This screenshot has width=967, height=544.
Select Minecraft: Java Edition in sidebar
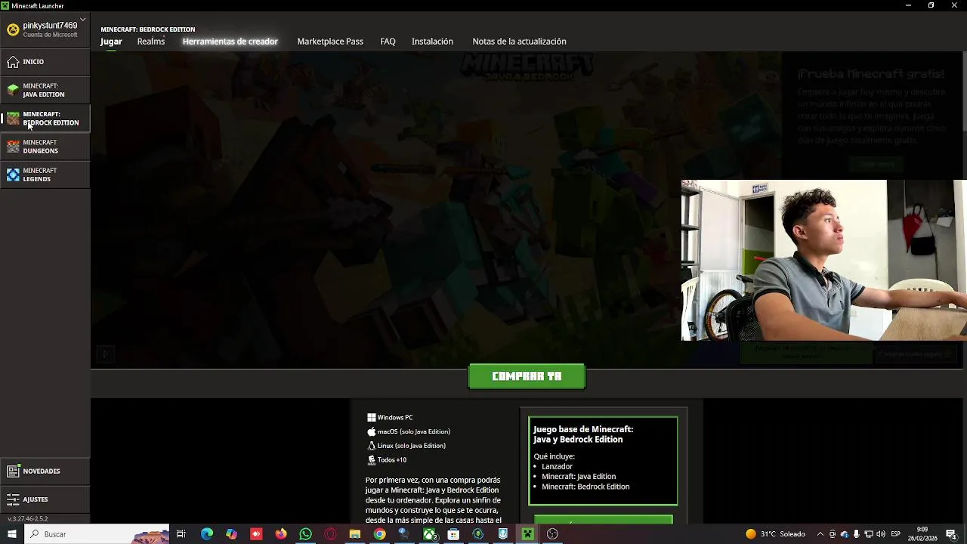[45, 90]
